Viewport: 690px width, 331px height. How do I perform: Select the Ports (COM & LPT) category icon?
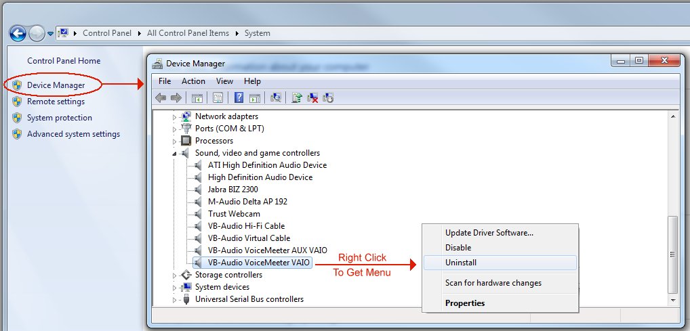pyautogui.click(x=186, y=129)
